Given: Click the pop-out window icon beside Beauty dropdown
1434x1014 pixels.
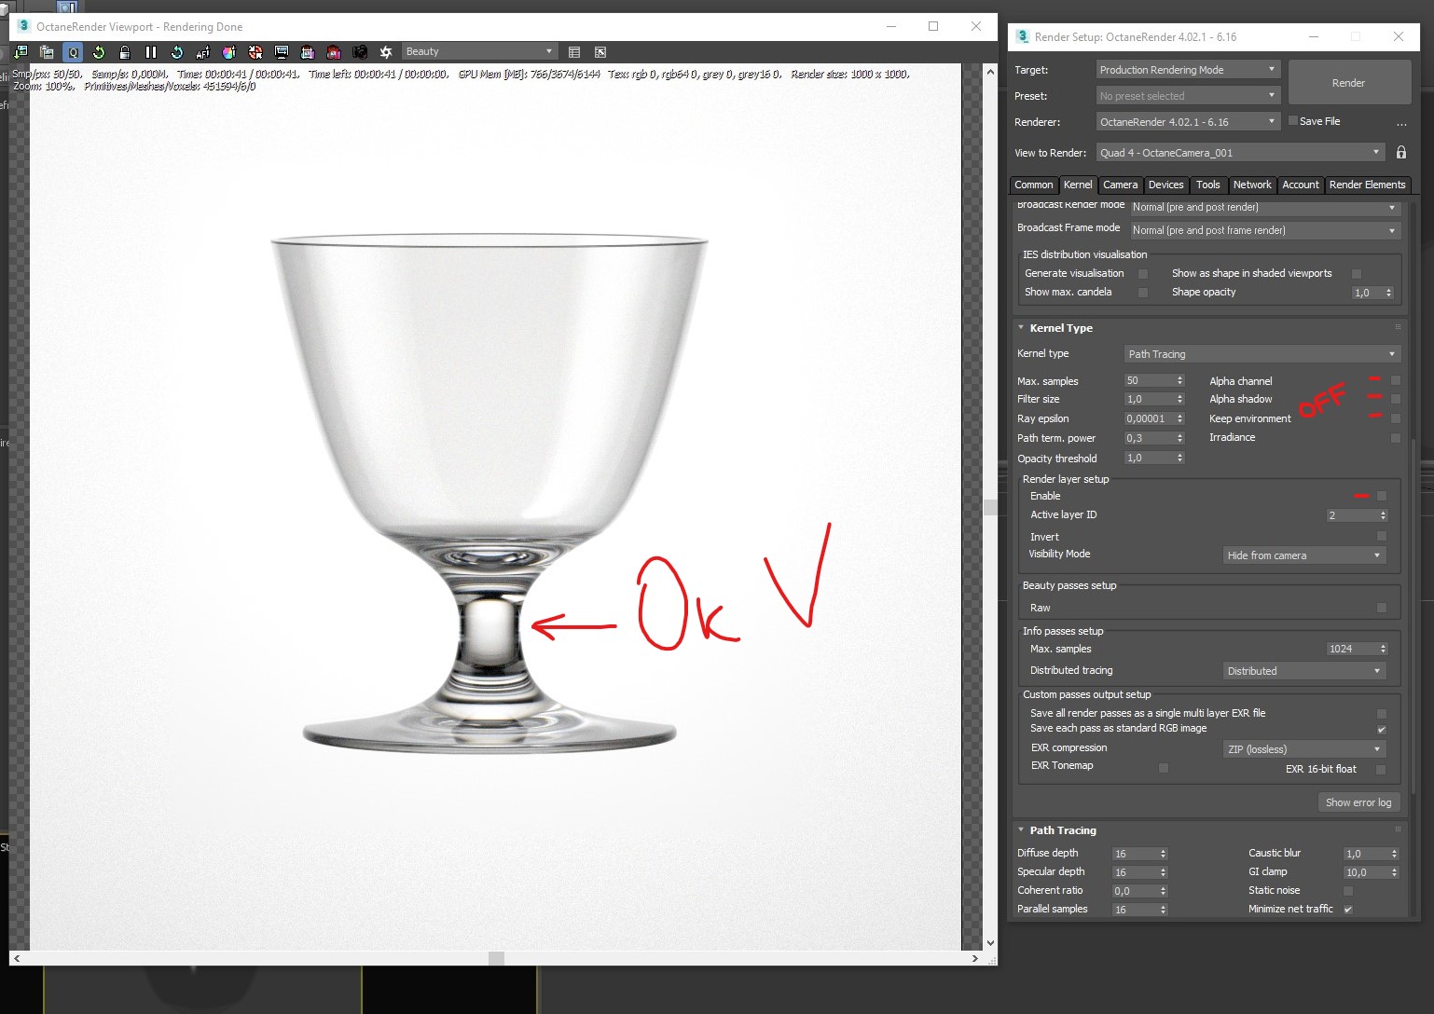Looking at the screenshot, I should click(x=600, y=52).
